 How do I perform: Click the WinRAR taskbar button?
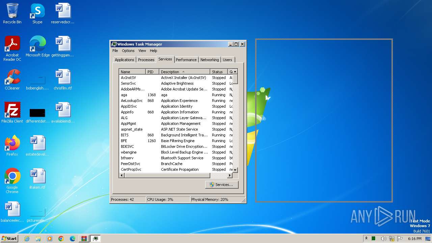pos(84,239)
